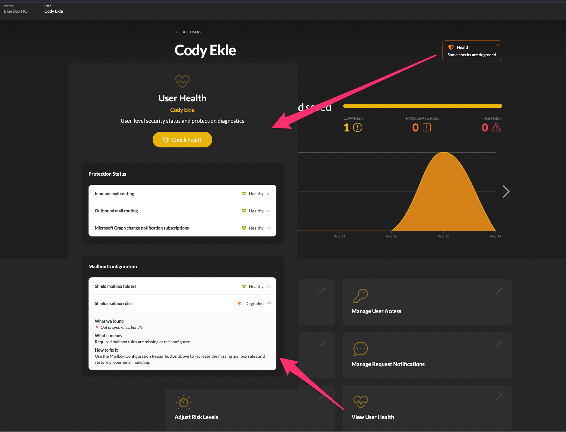This screenshot has height=432, width=566.
Task: Collapse the Shield mailbox rules chevron
Action: 269,303
